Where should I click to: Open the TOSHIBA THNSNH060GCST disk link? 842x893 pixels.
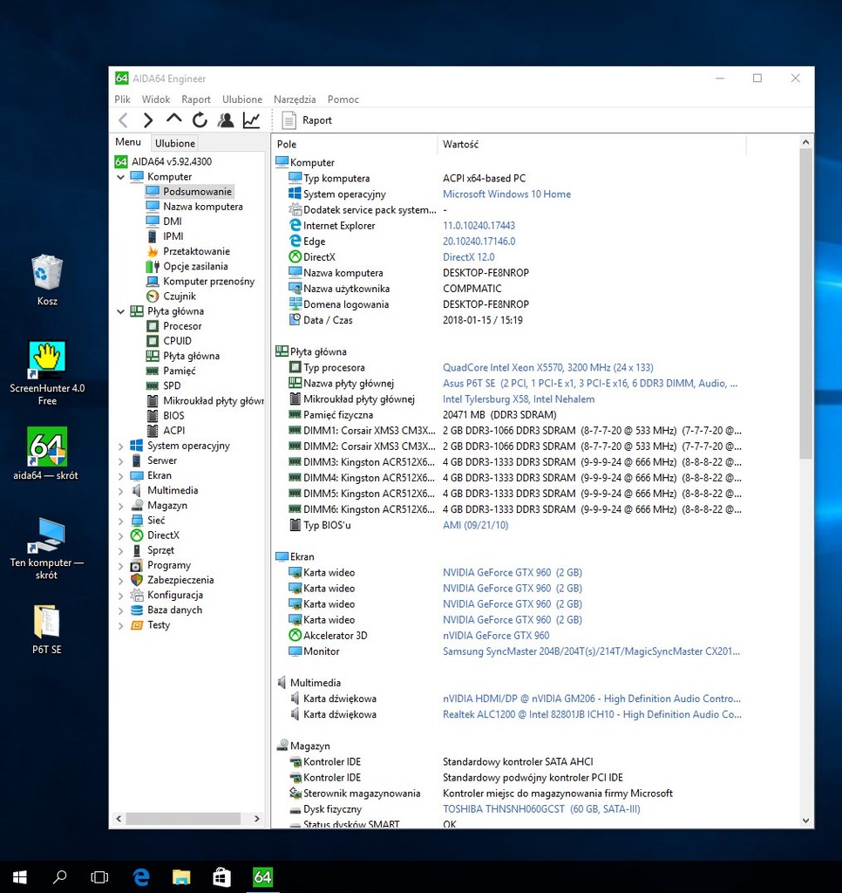[x=541, y=808]
